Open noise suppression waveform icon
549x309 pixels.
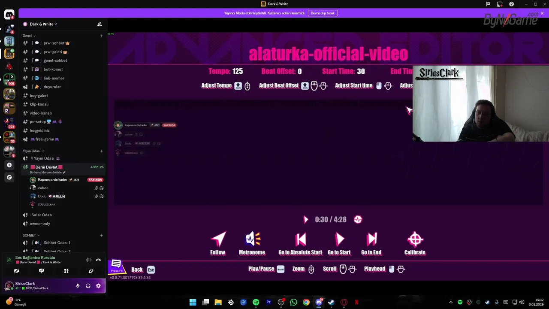[x=89, y=260]
